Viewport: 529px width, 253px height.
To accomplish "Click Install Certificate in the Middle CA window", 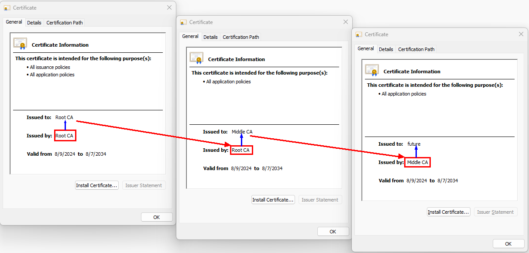I will click(x=273, y=200).
